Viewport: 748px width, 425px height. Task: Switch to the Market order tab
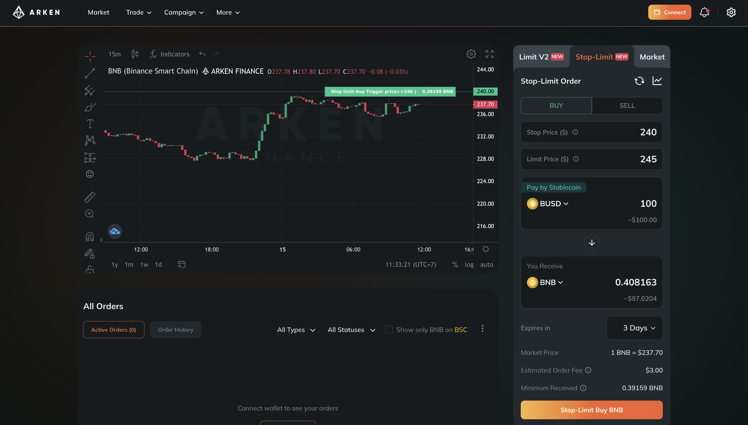652,57
